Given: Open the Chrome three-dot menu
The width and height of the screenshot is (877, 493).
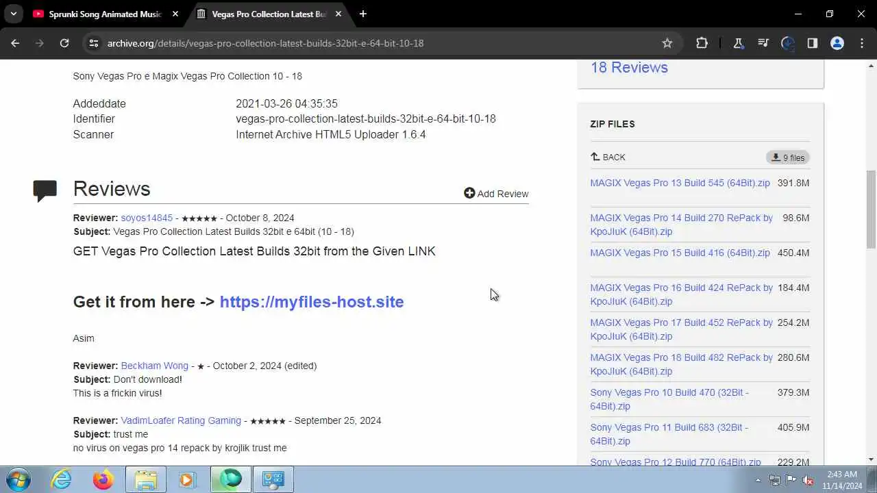Looking at the screenshot, I should (862, 43).
